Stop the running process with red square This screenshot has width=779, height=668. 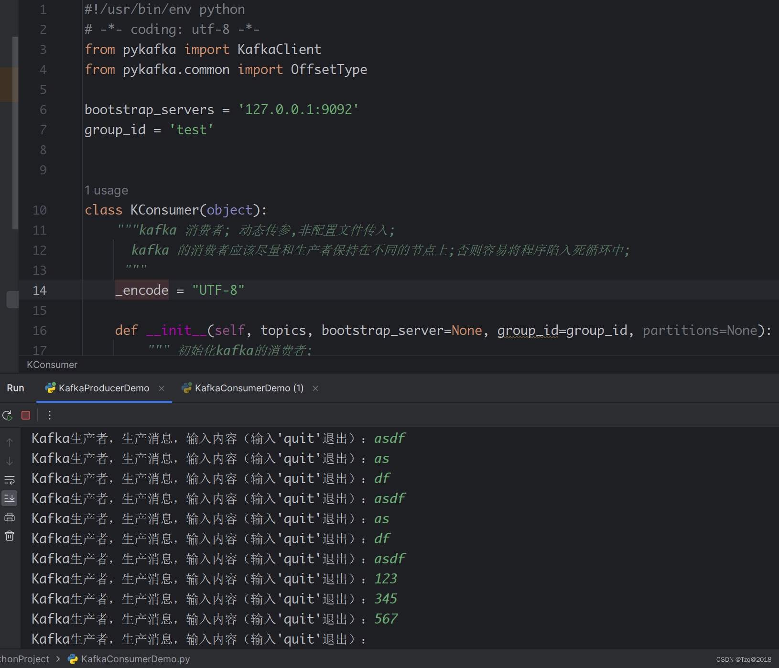26,415
